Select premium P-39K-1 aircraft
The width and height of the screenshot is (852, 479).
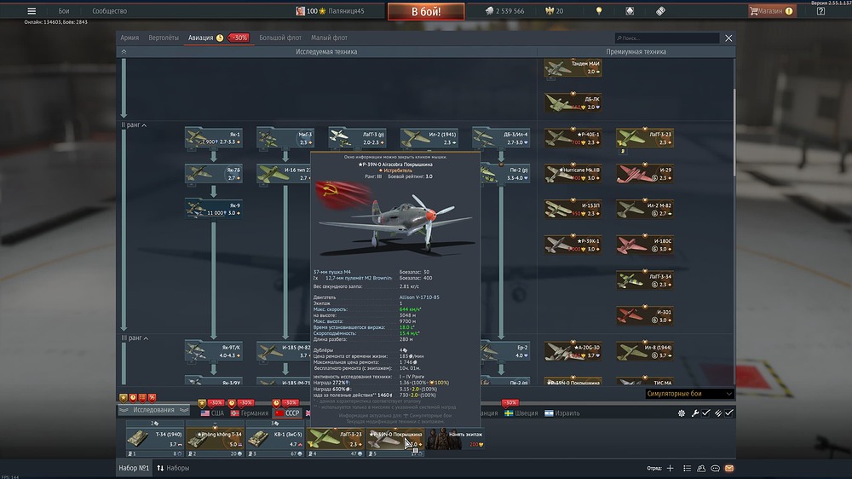pos(573,244)
